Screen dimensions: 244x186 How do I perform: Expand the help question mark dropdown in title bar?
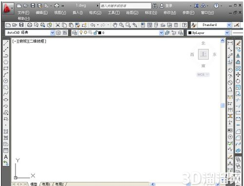221,6
